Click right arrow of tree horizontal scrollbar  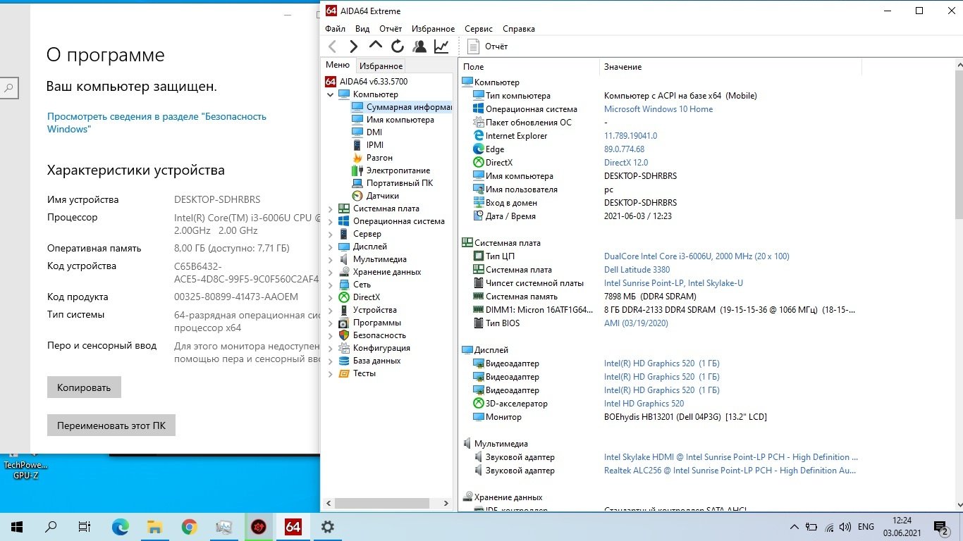[x=446, y=504]
